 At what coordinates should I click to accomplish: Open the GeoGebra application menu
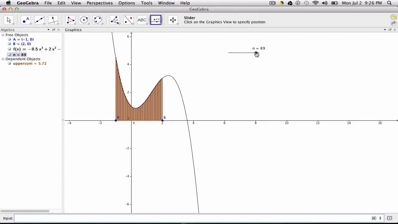click(x=28, y=3)
